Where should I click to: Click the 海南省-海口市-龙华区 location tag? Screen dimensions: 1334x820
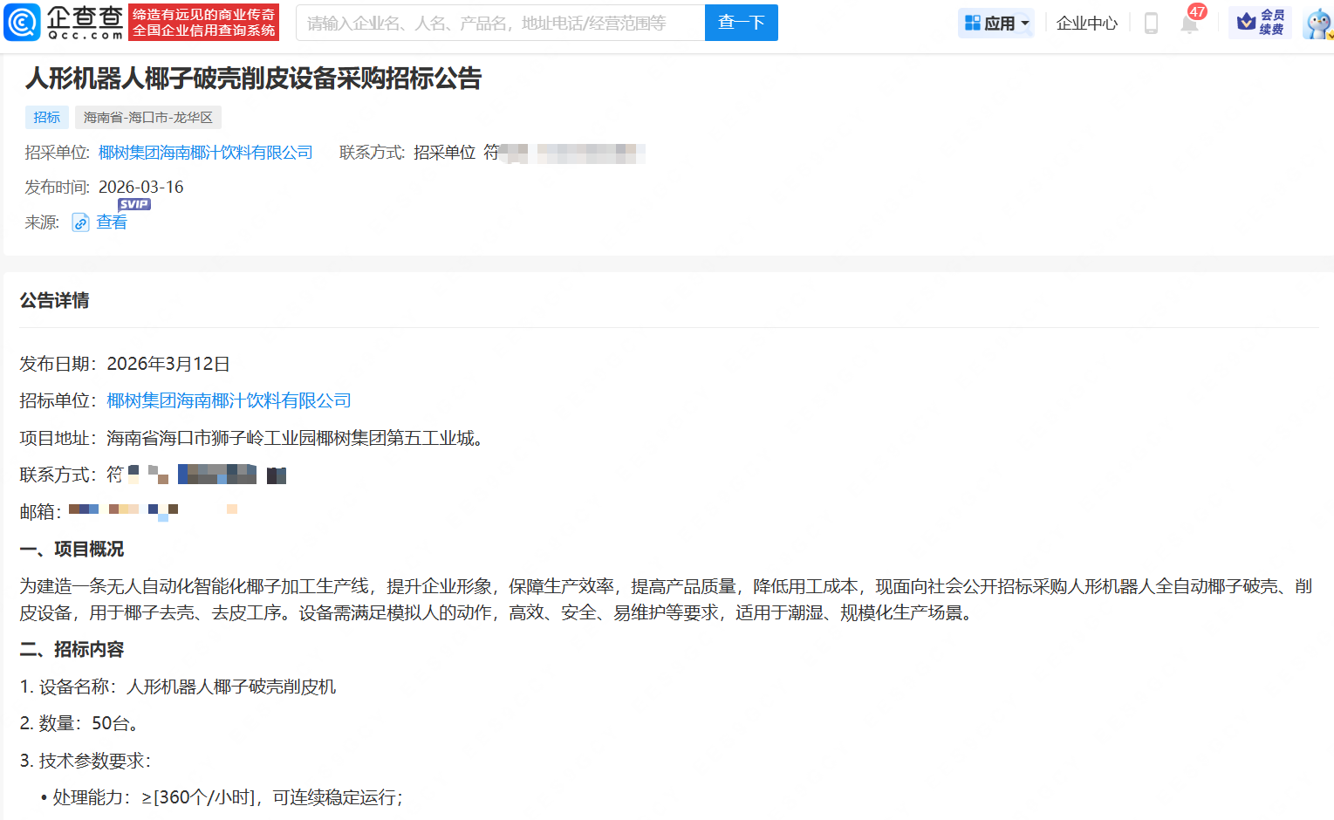(147, 116)
